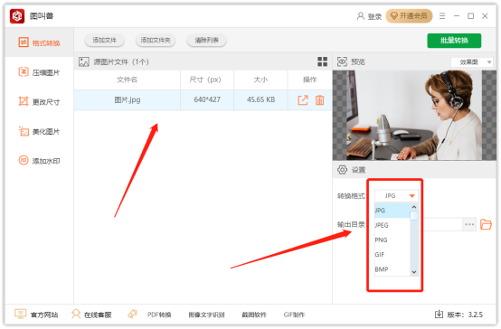Click the 大小 column header
The height and width of the screenshot is (329, 501).
point(260,80)
